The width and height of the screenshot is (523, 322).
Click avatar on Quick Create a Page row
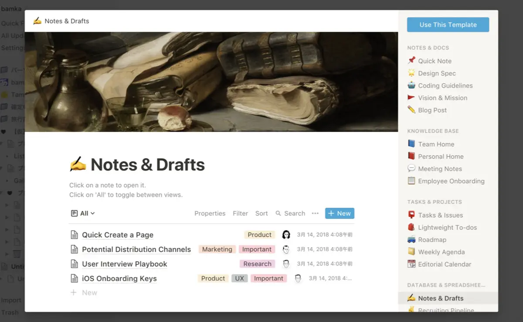(286, 235)
